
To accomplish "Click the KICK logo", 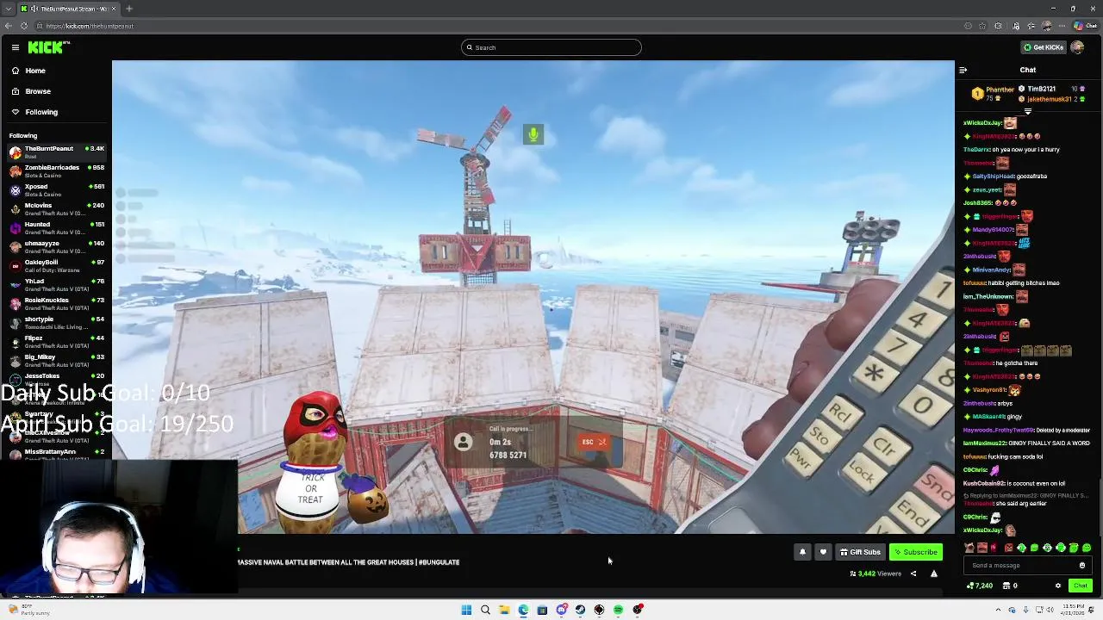I will [48, 47].
